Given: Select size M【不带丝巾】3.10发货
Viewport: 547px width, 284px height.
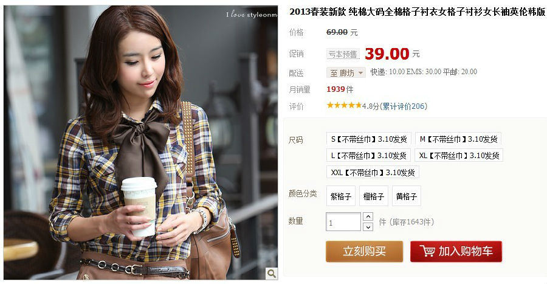Looking at the screenshot, I should [x=458, y=139].
